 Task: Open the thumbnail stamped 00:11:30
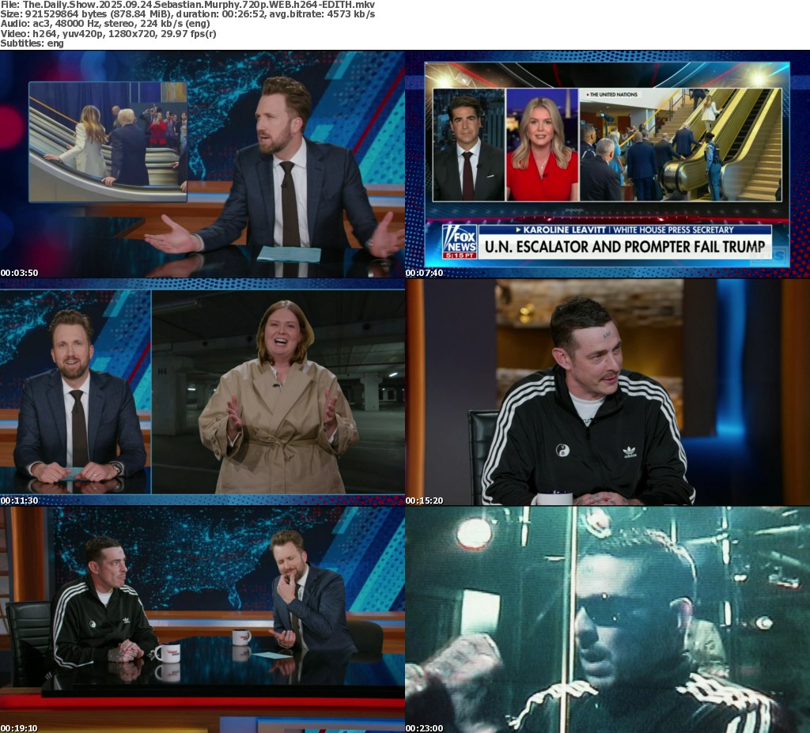coord(202,392)
